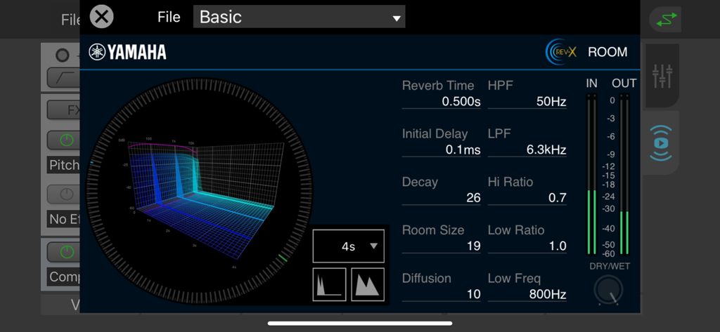Close the reverb editor with the X button
The width and height of the screenshot is (720, 332).
(x=101, y=17)
